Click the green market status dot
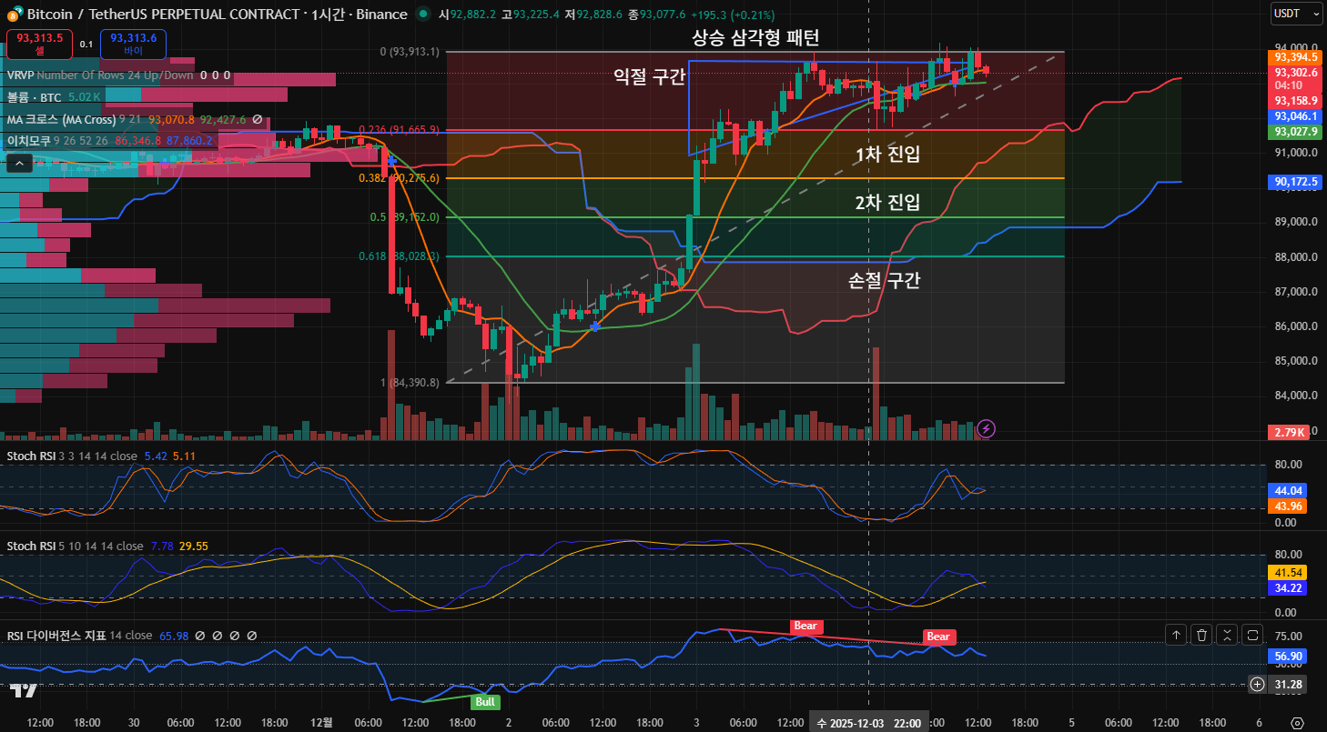Image resolution: width=1327 pixels, height=732 pixels. pyautogui.click(x=423, y=15)
